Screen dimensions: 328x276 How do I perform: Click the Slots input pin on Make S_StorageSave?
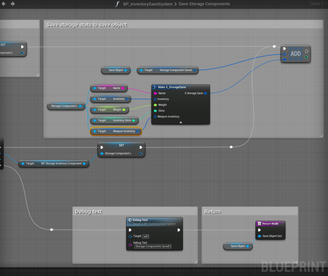(x=155, y=111)
